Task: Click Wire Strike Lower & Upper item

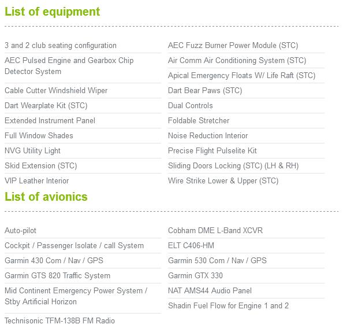Action: tap(223, 180)
